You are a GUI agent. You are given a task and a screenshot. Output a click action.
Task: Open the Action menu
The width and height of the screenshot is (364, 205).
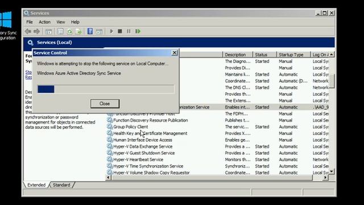pyautogui.click(x=44, y=22)
